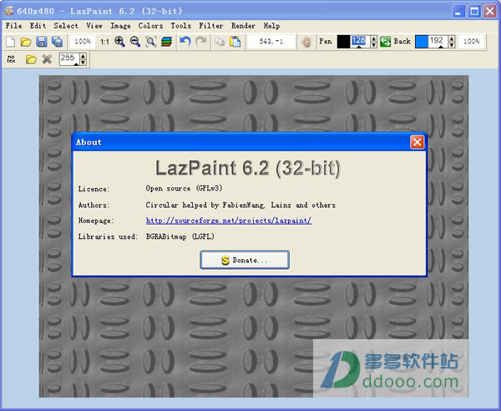The height and width of the screenshot is (411, 501).
Task: Open the Image menu
Action: [120, 26]
